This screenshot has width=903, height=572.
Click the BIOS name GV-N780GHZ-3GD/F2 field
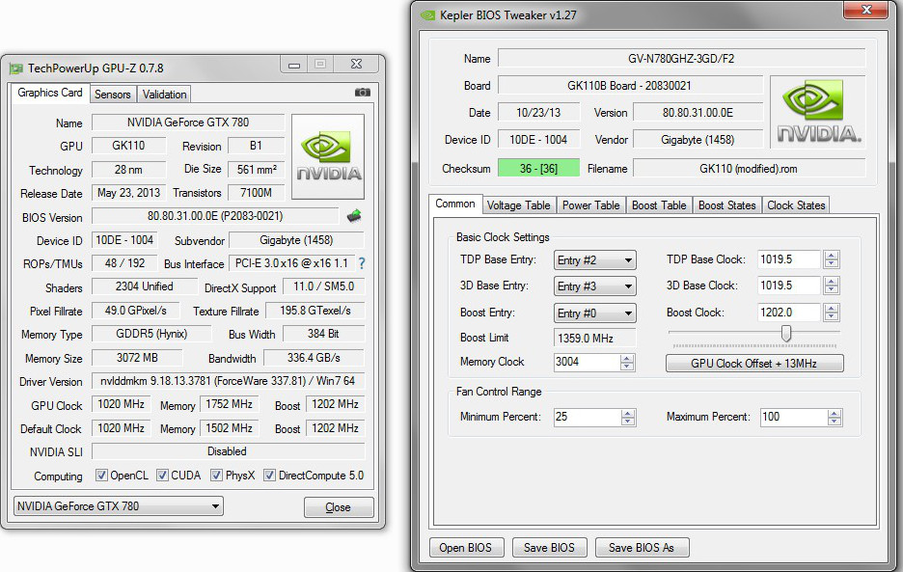681,59
